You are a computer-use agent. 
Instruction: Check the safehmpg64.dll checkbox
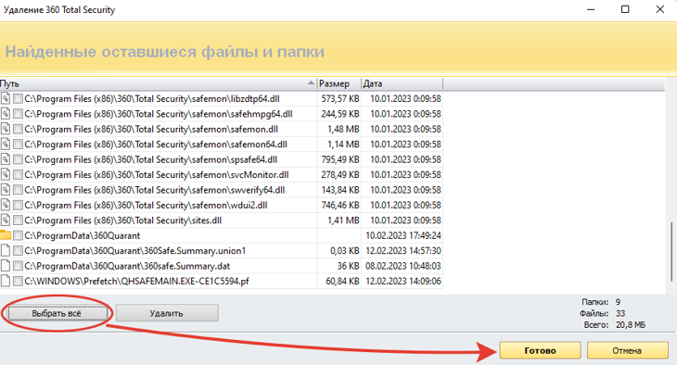[x=18, y=114]
